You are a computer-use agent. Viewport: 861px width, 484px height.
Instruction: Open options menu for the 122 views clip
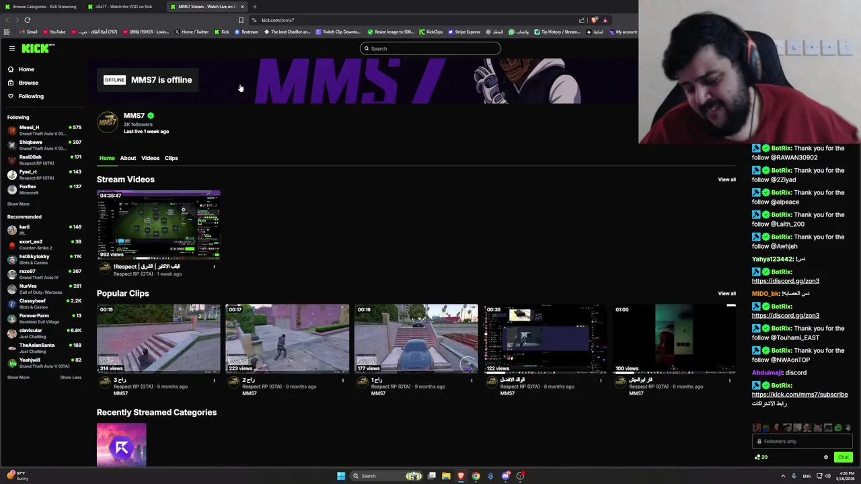[x=601, y=380]
